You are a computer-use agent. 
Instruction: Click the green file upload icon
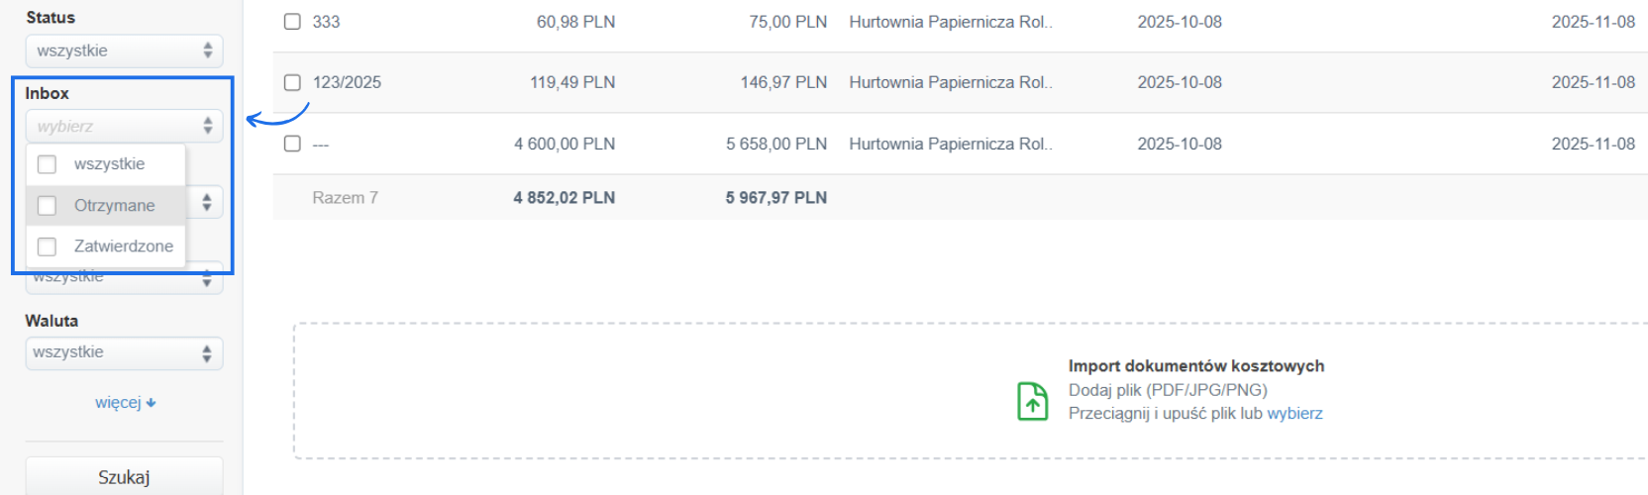click(x=1032, y=401)
